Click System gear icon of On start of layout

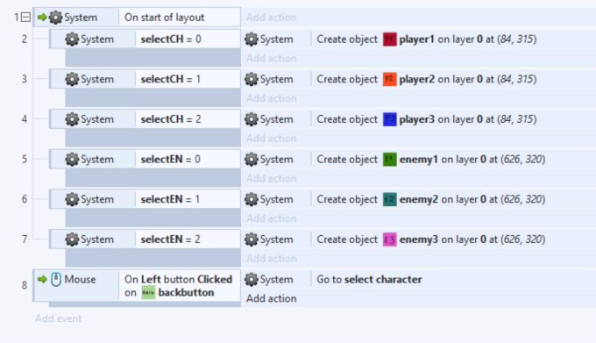[55, 18]
